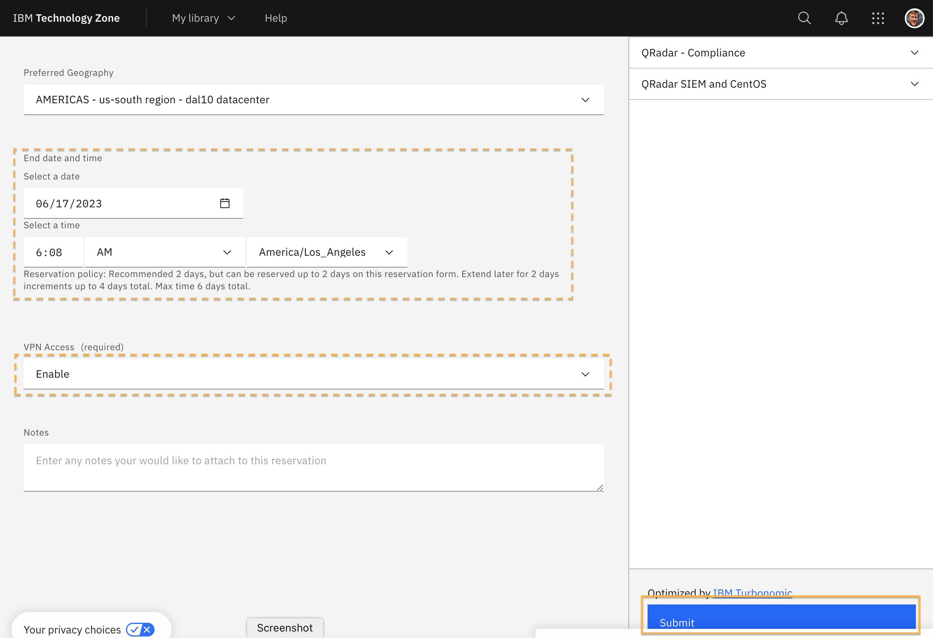
Task: Open the calendar date picker icon
Action: pyautogui.click(x=225, y=203)
